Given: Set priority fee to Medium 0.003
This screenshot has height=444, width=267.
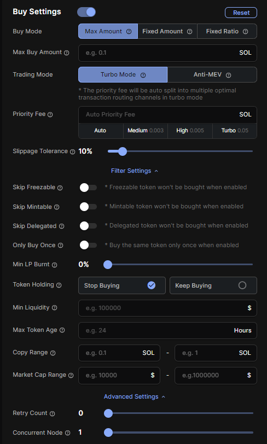Looking at the screenshot, I should point(146,131).
